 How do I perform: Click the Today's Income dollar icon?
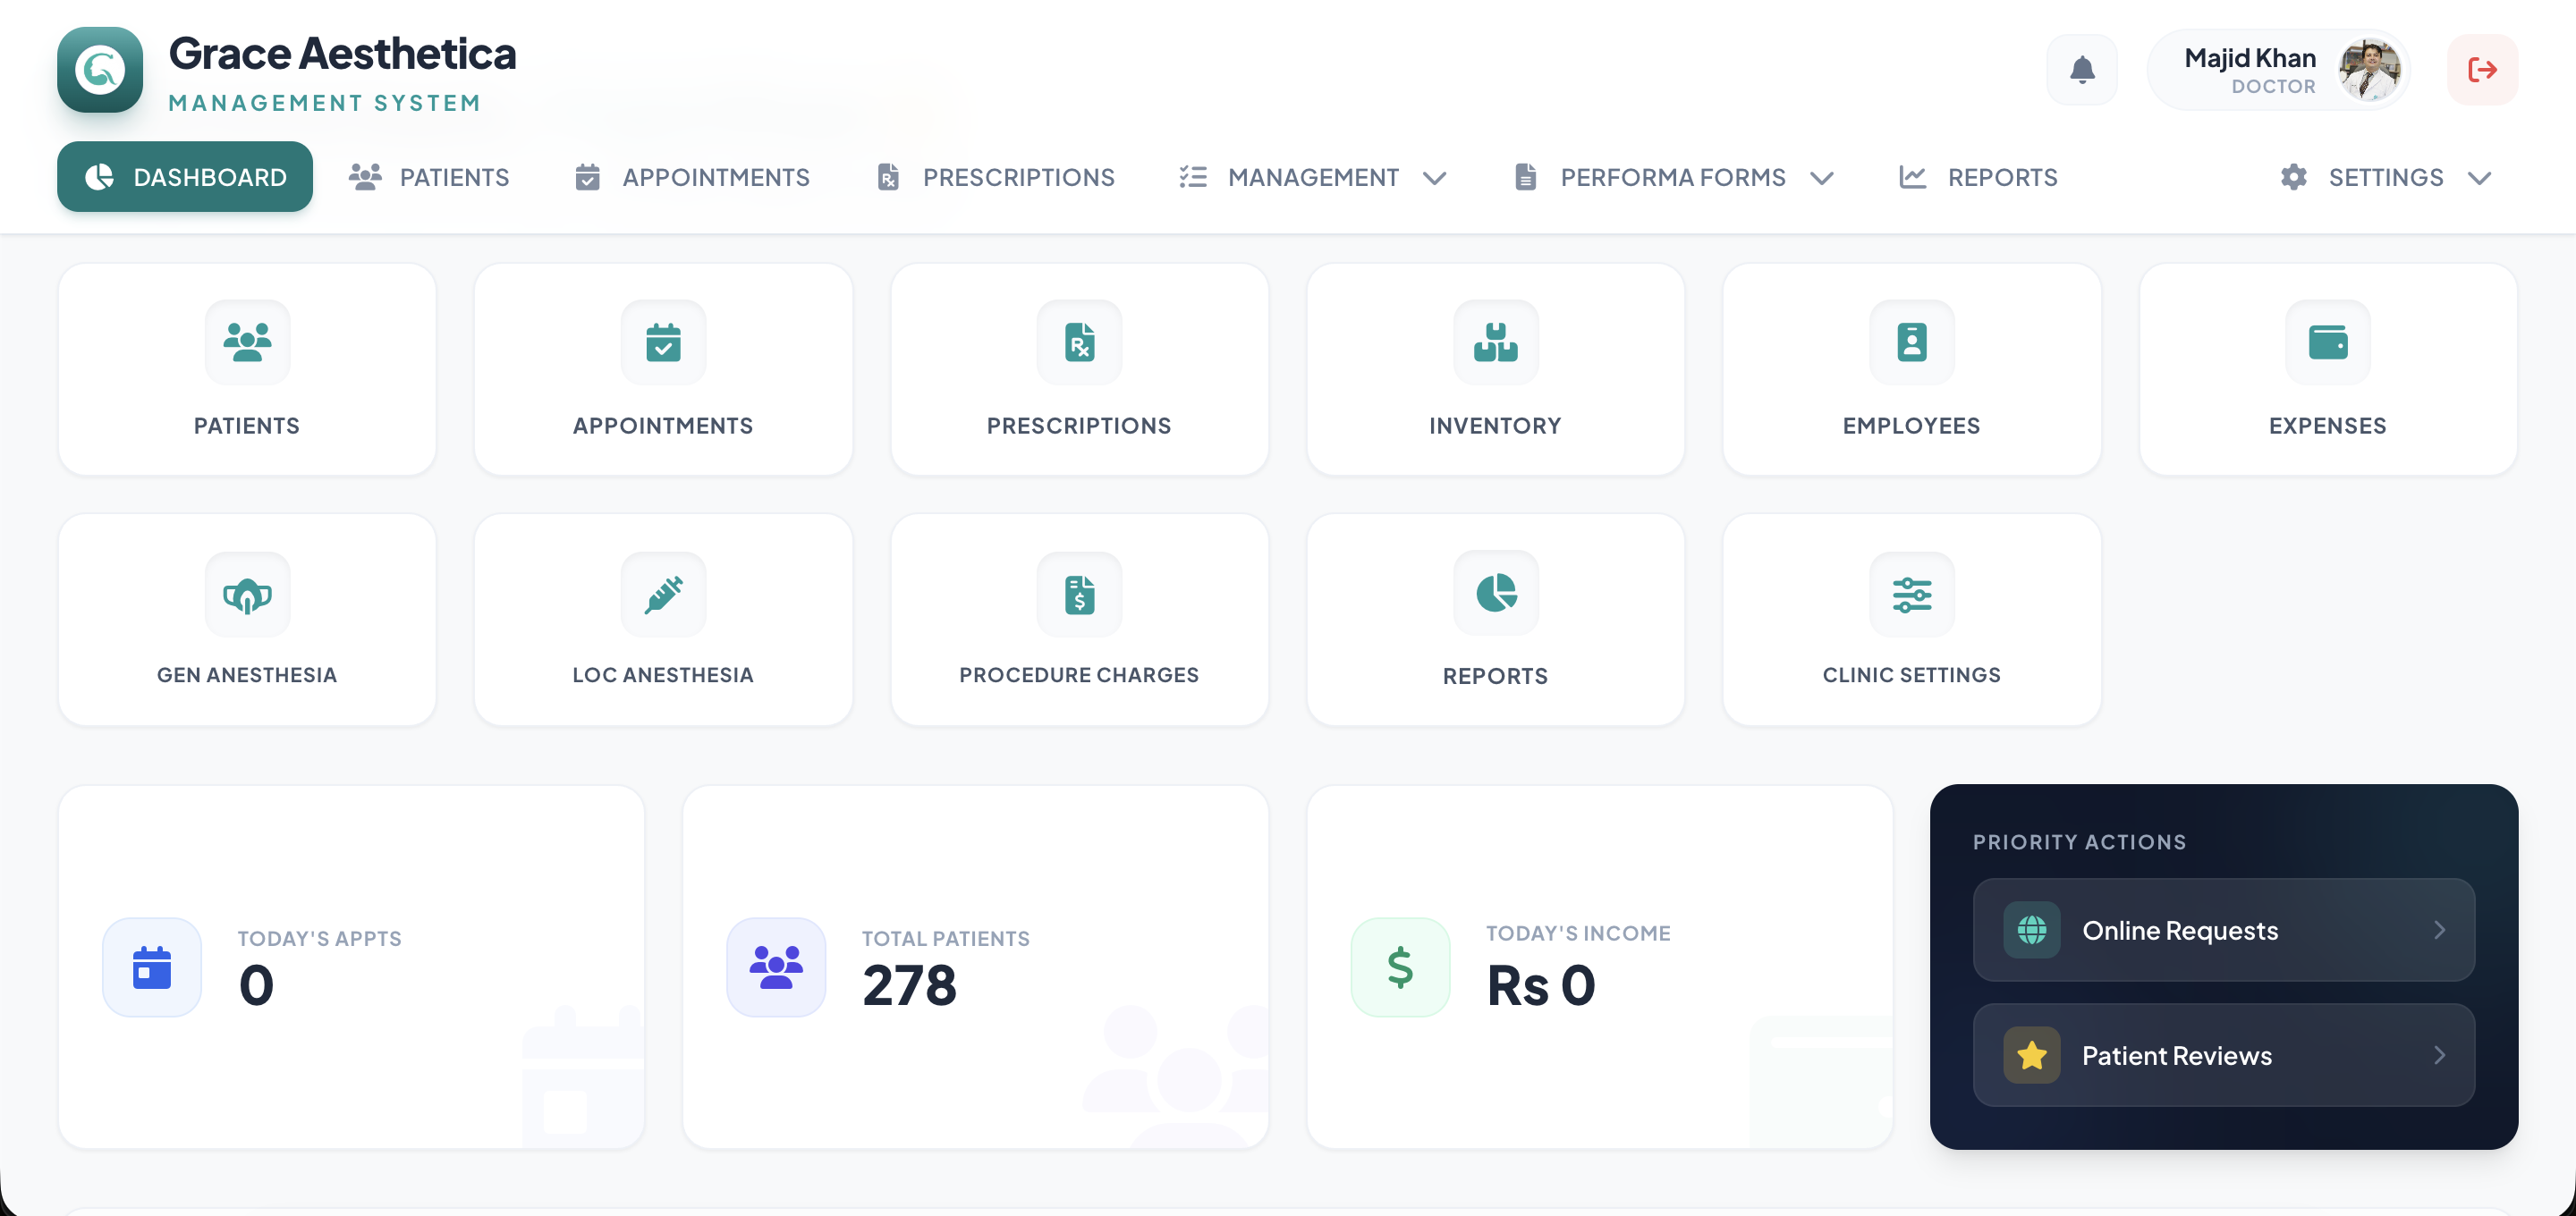coord(1400,967)
